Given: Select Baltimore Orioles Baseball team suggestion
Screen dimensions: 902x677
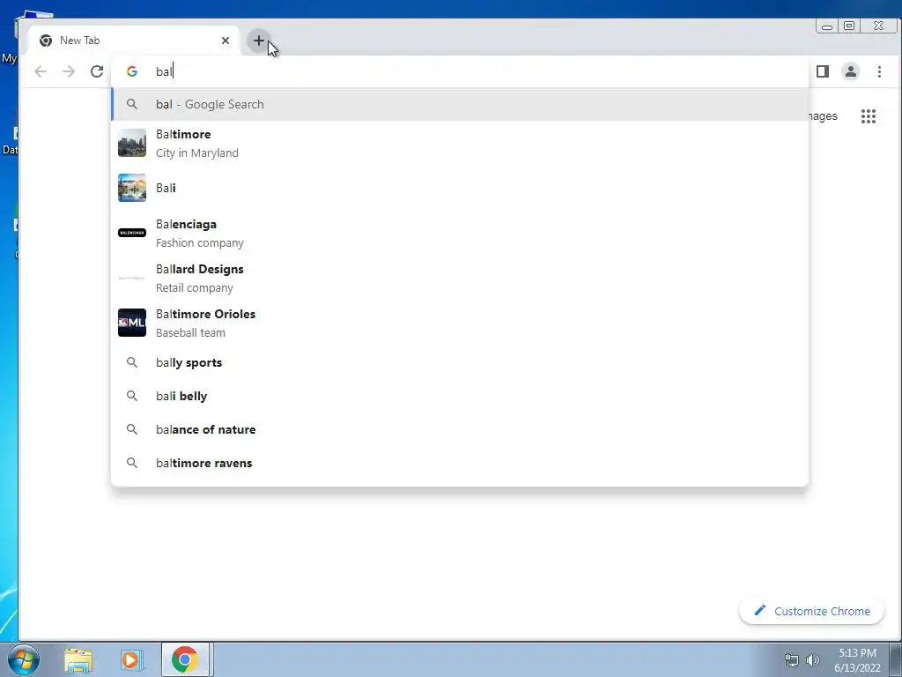Looking at the screenshot, I should [x=460, y=323].
